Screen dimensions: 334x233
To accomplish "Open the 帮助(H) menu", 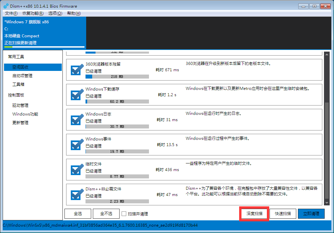I will click(x=74, y=13).
